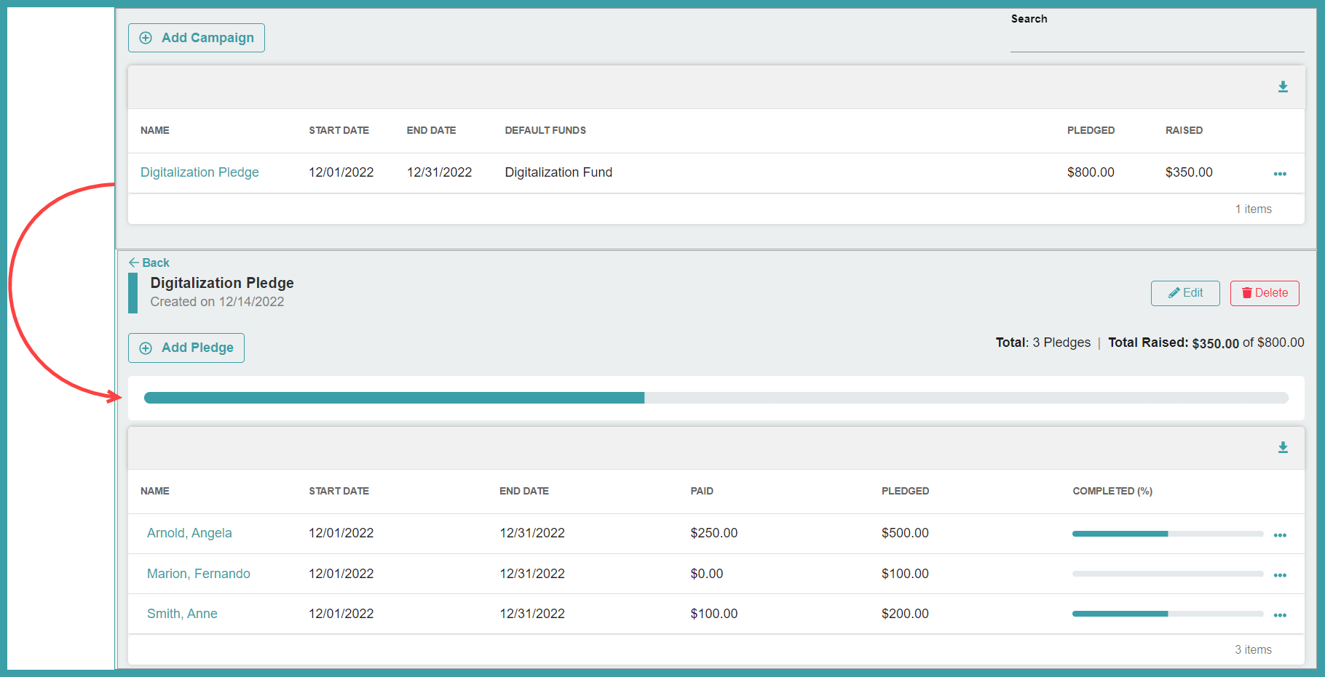Select the $100.00 pledged by Marion
The height and width of the screenshot is (677, 1325).
(x=905, y=574)
